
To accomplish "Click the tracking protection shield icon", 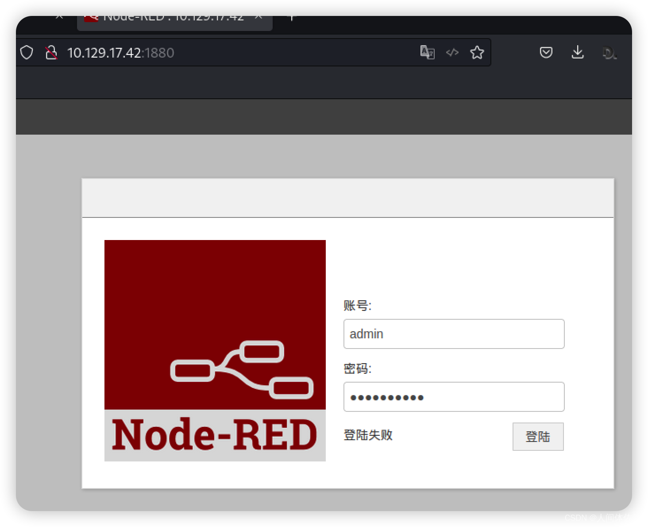I will coord(27,53).
